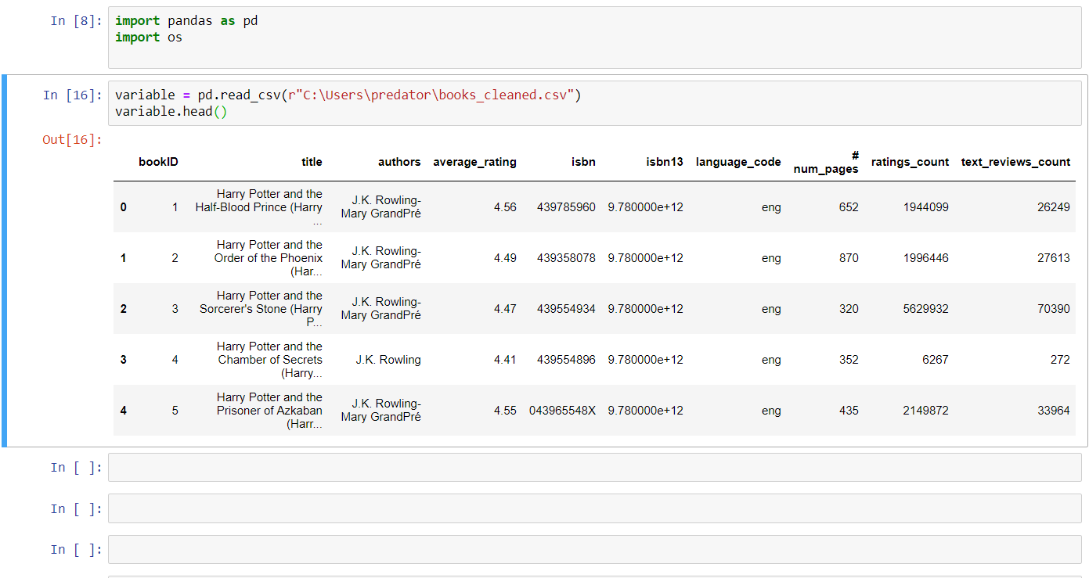Click the Out[16] prompt label
1089x578 pixels.
coord(71,139)
